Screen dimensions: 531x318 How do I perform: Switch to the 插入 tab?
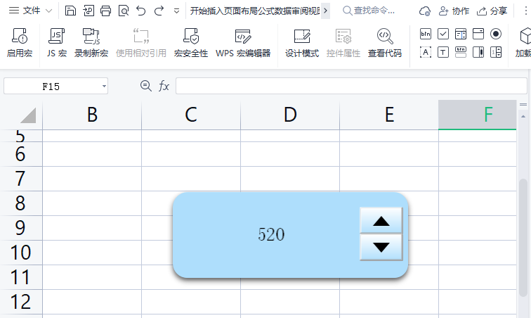click(216, 11)
